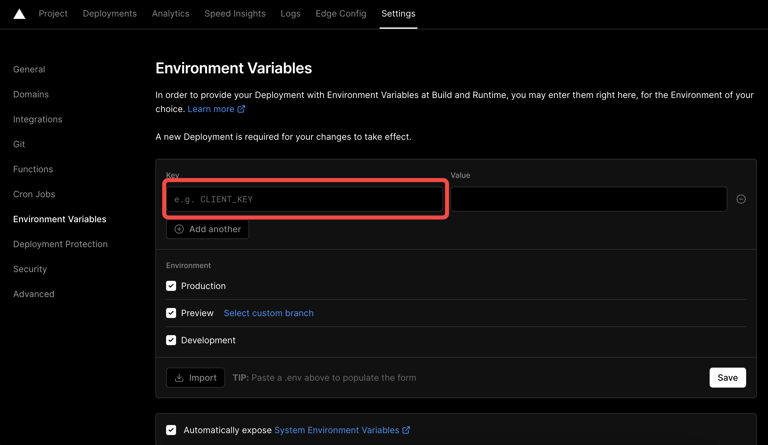The height and width of the screenshot is (445, 768).
Task: Focus the Key input field
Action: [x=304, y=199]
